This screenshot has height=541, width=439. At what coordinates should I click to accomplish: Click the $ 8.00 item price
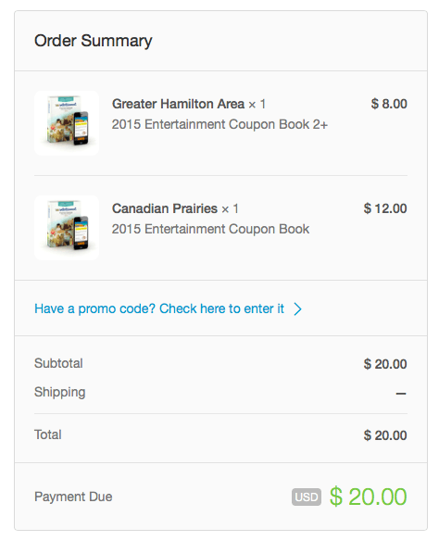389,104
